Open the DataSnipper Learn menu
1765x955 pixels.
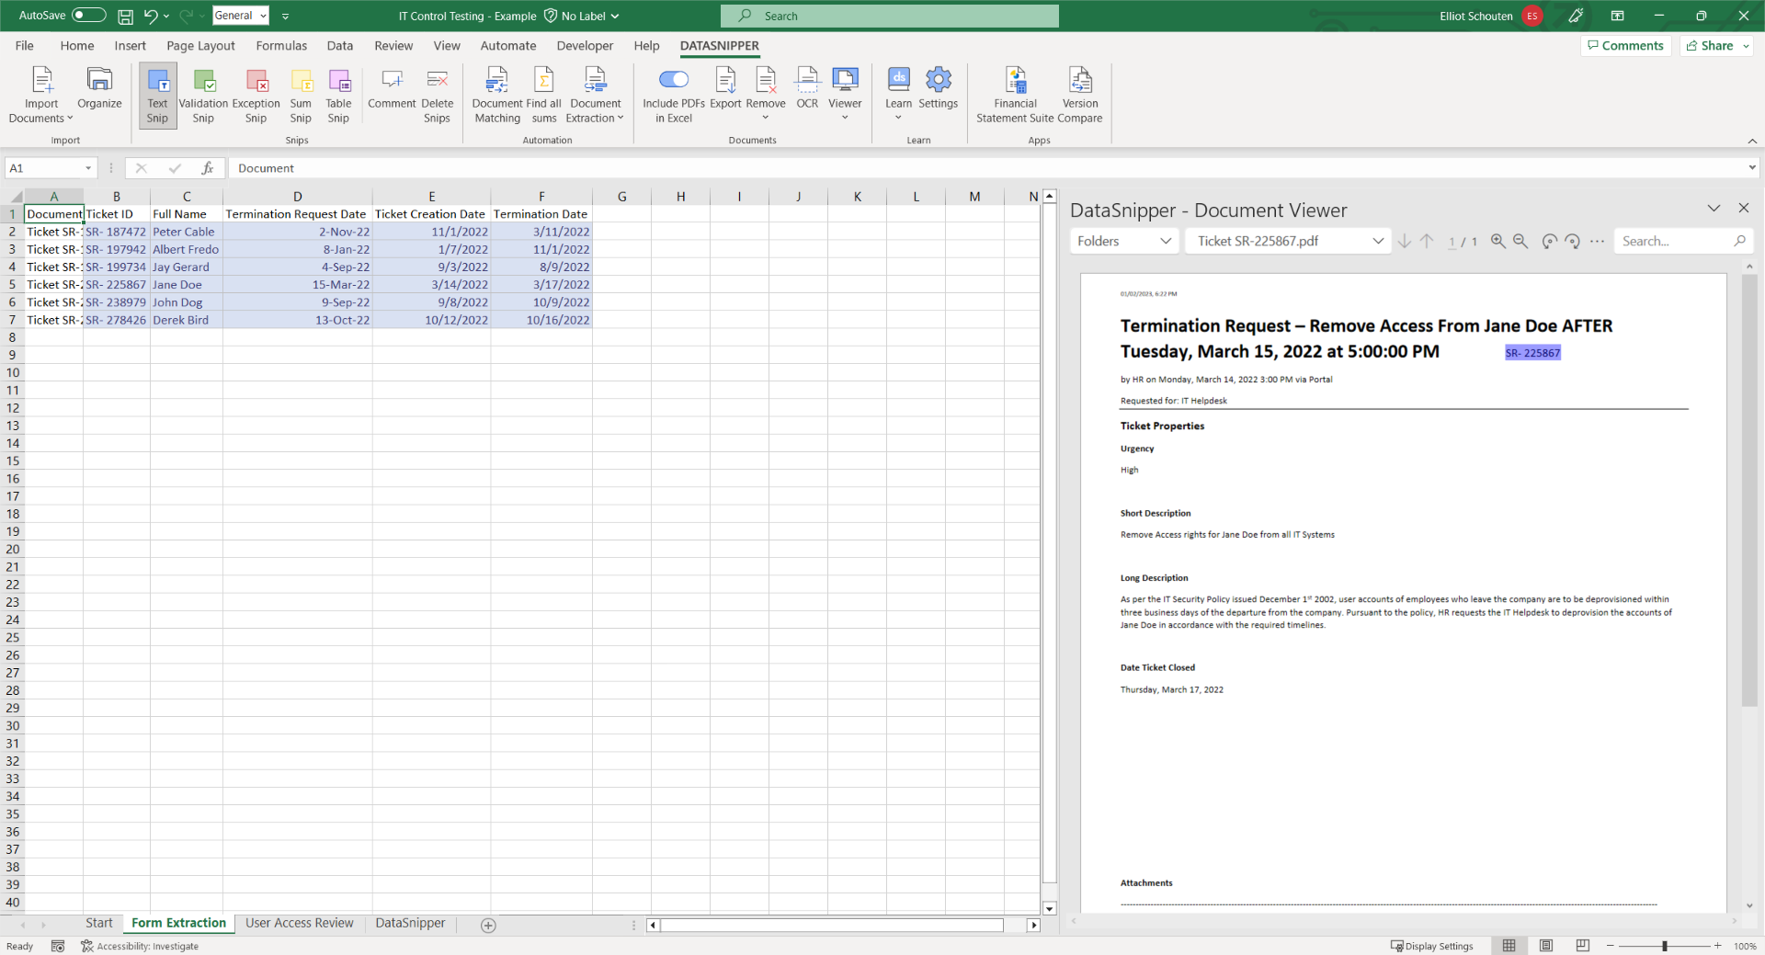(898, 93)
